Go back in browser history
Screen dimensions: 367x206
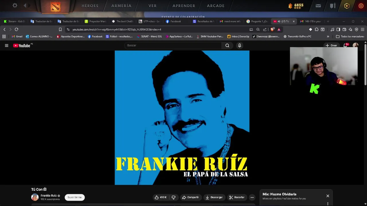click(x=4, y=29)
